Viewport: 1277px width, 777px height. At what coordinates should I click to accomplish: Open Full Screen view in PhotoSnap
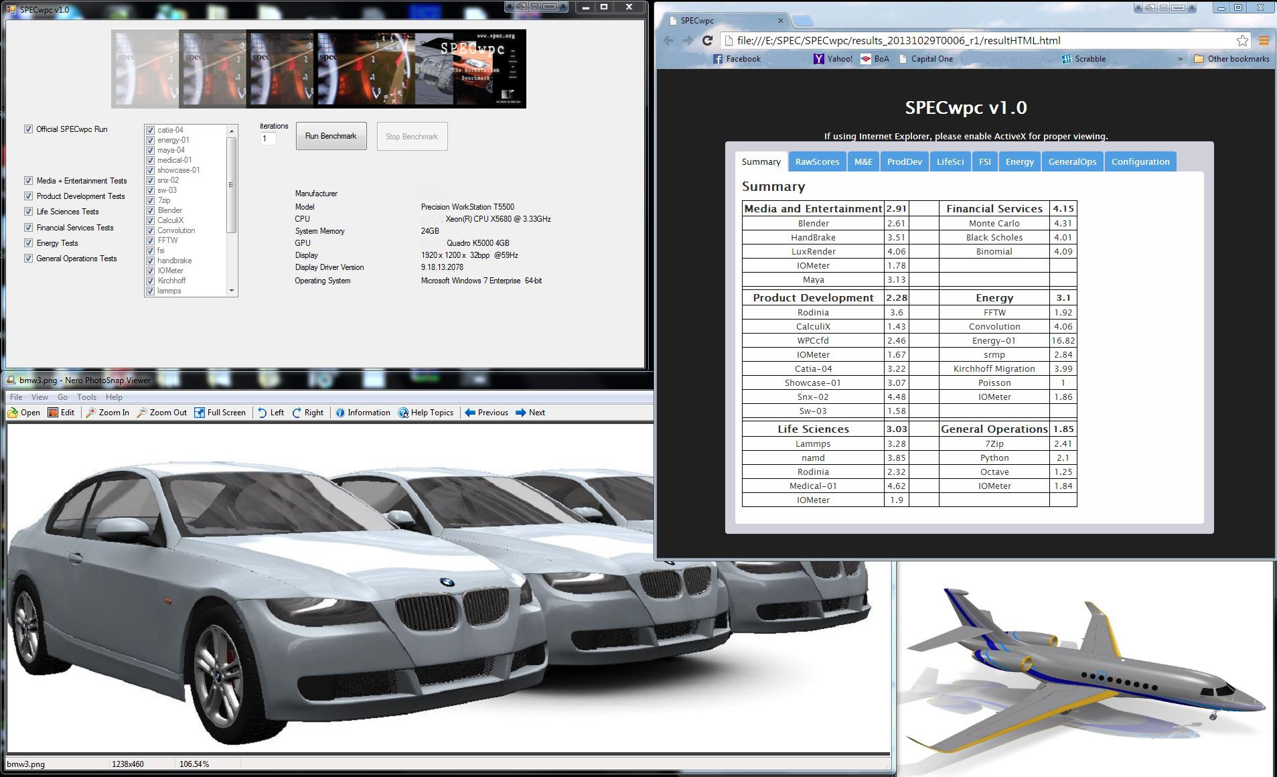pyautogui.click(x=200, y=413)
